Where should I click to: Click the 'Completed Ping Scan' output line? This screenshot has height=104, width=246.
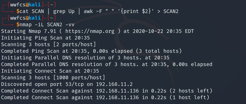tap(91, 51)
